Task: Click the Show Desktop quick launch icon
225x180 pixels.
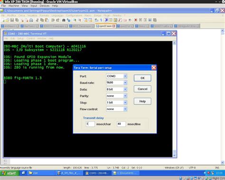Action: pos(23,173)
